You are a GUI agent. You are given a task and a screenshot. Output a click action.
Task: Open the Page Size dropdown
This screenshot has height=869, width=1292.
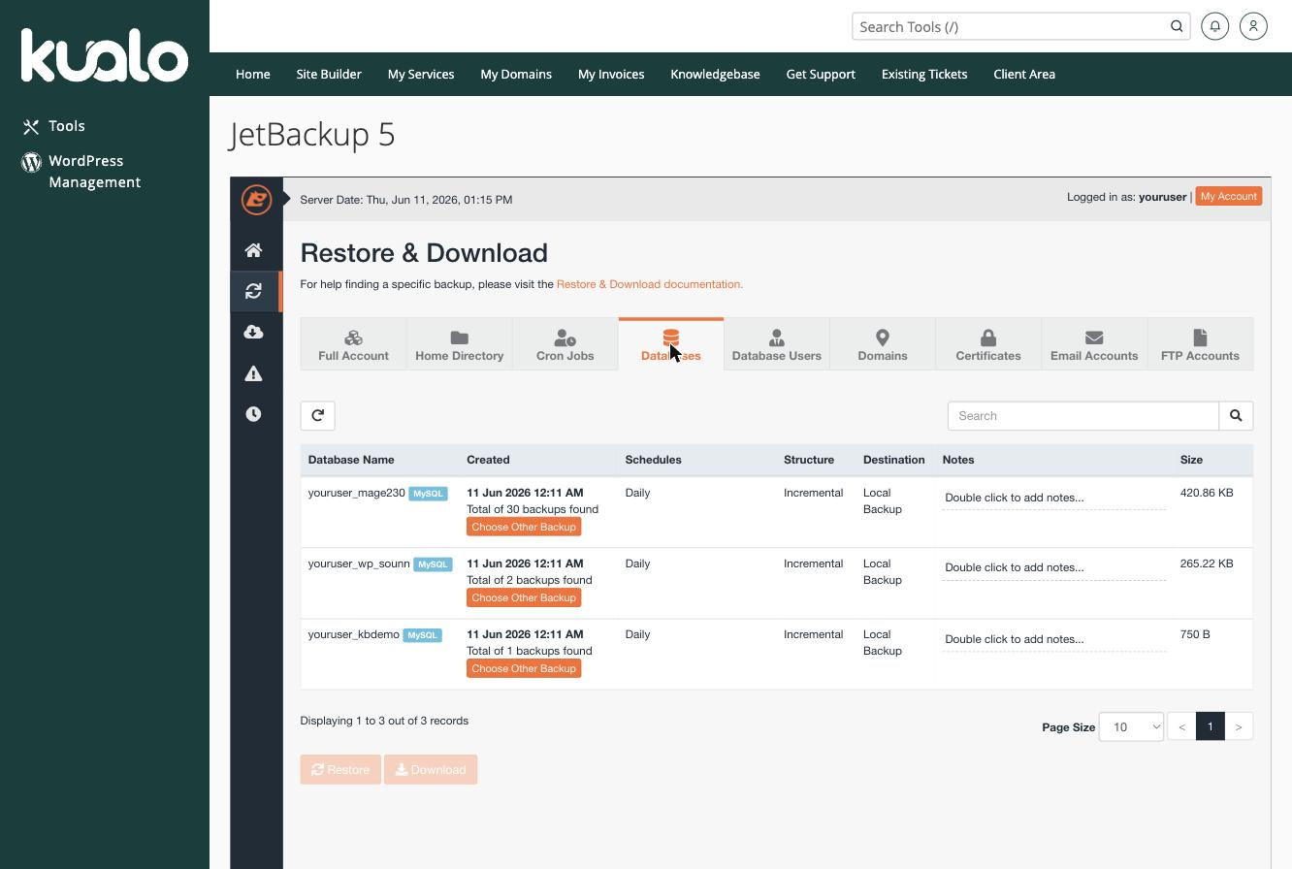[x=1131, y=726]
